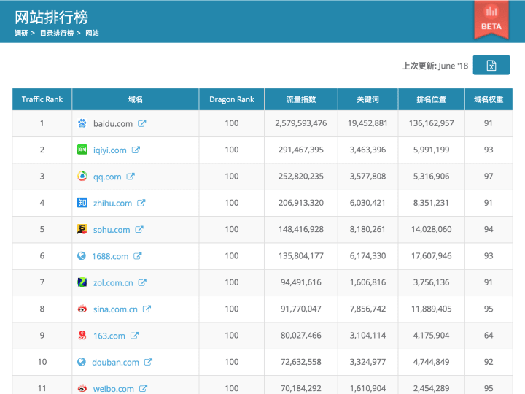Image resolution: width=525 pixels, height=394 pixels.
Task: Go to 调研 breadcrumb
Action: (21, 33)
